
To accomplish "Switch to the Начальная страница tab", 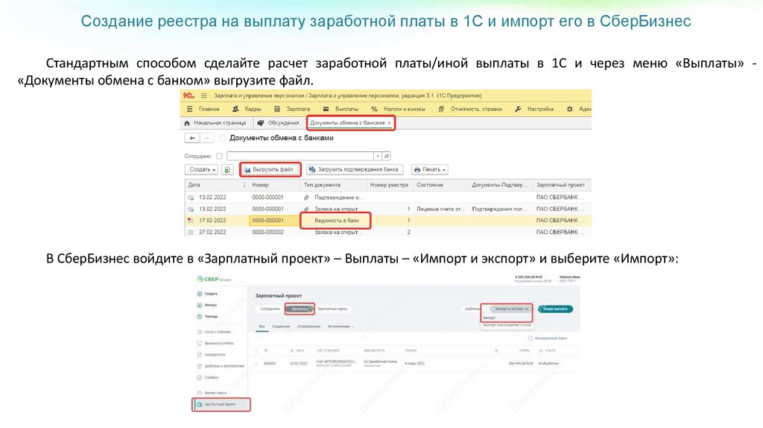I will pyautogui.click(x=215, y=123).
